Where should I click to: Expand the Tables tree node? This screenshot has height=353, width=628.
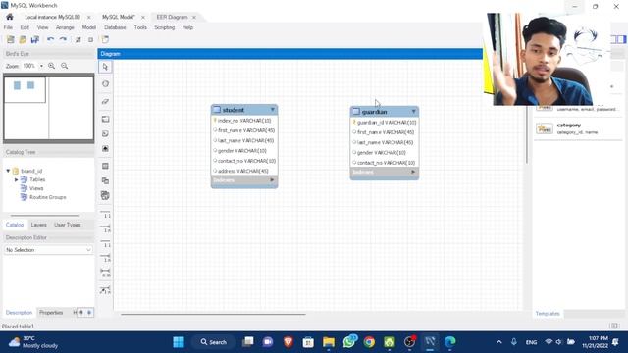17,179
